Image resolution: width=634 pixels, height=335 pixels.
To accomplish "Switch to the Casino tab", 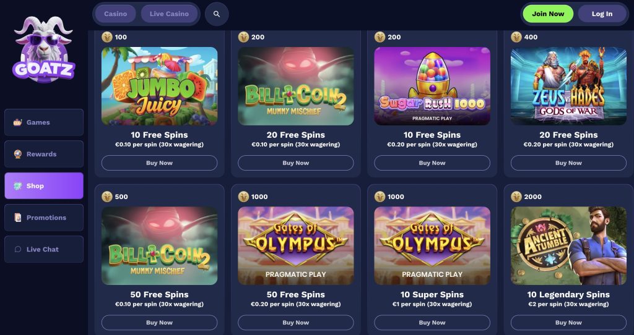I will (115, 14).
